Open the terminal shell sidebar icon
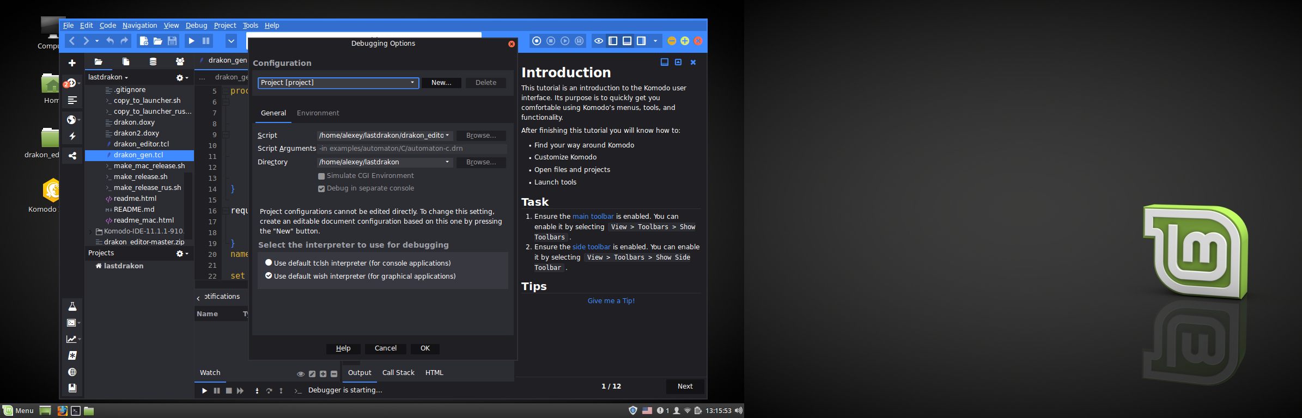 (x=72, y=323)
